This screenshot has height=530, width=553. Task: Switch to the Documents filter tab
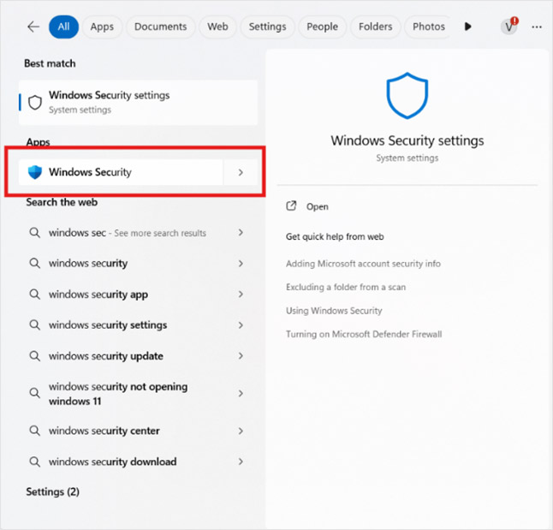click(160, 27)
